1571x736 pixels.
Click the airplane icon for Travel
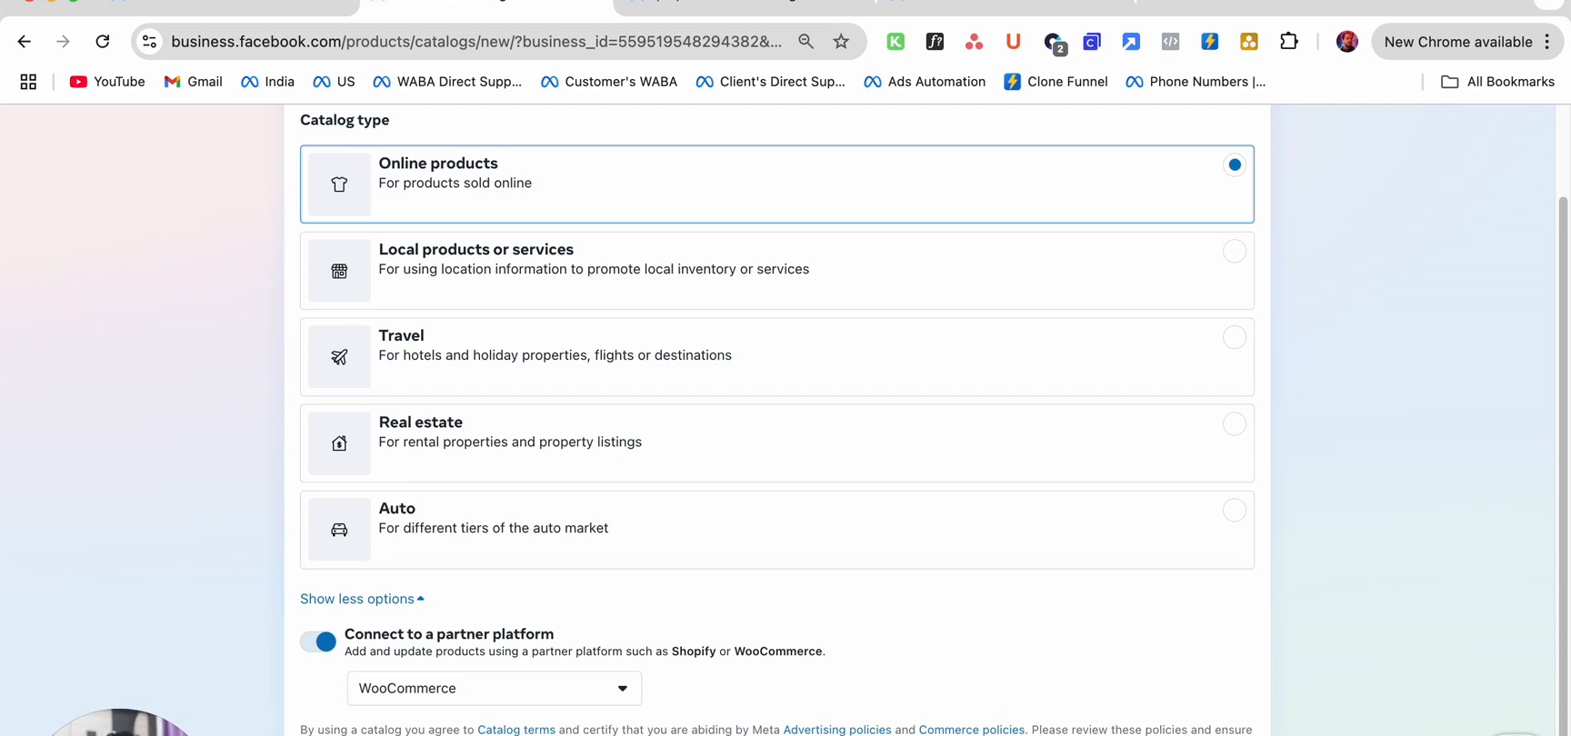(339, 357)
